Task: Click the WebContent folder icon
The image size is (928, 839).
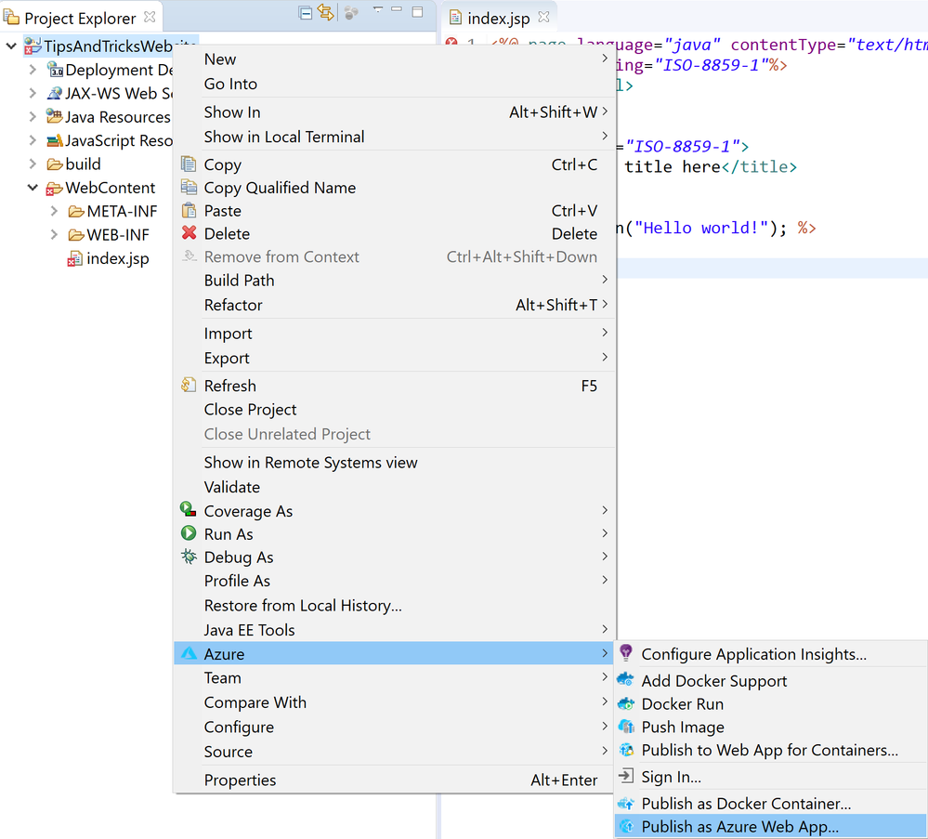Action: (x=54, y=189)
